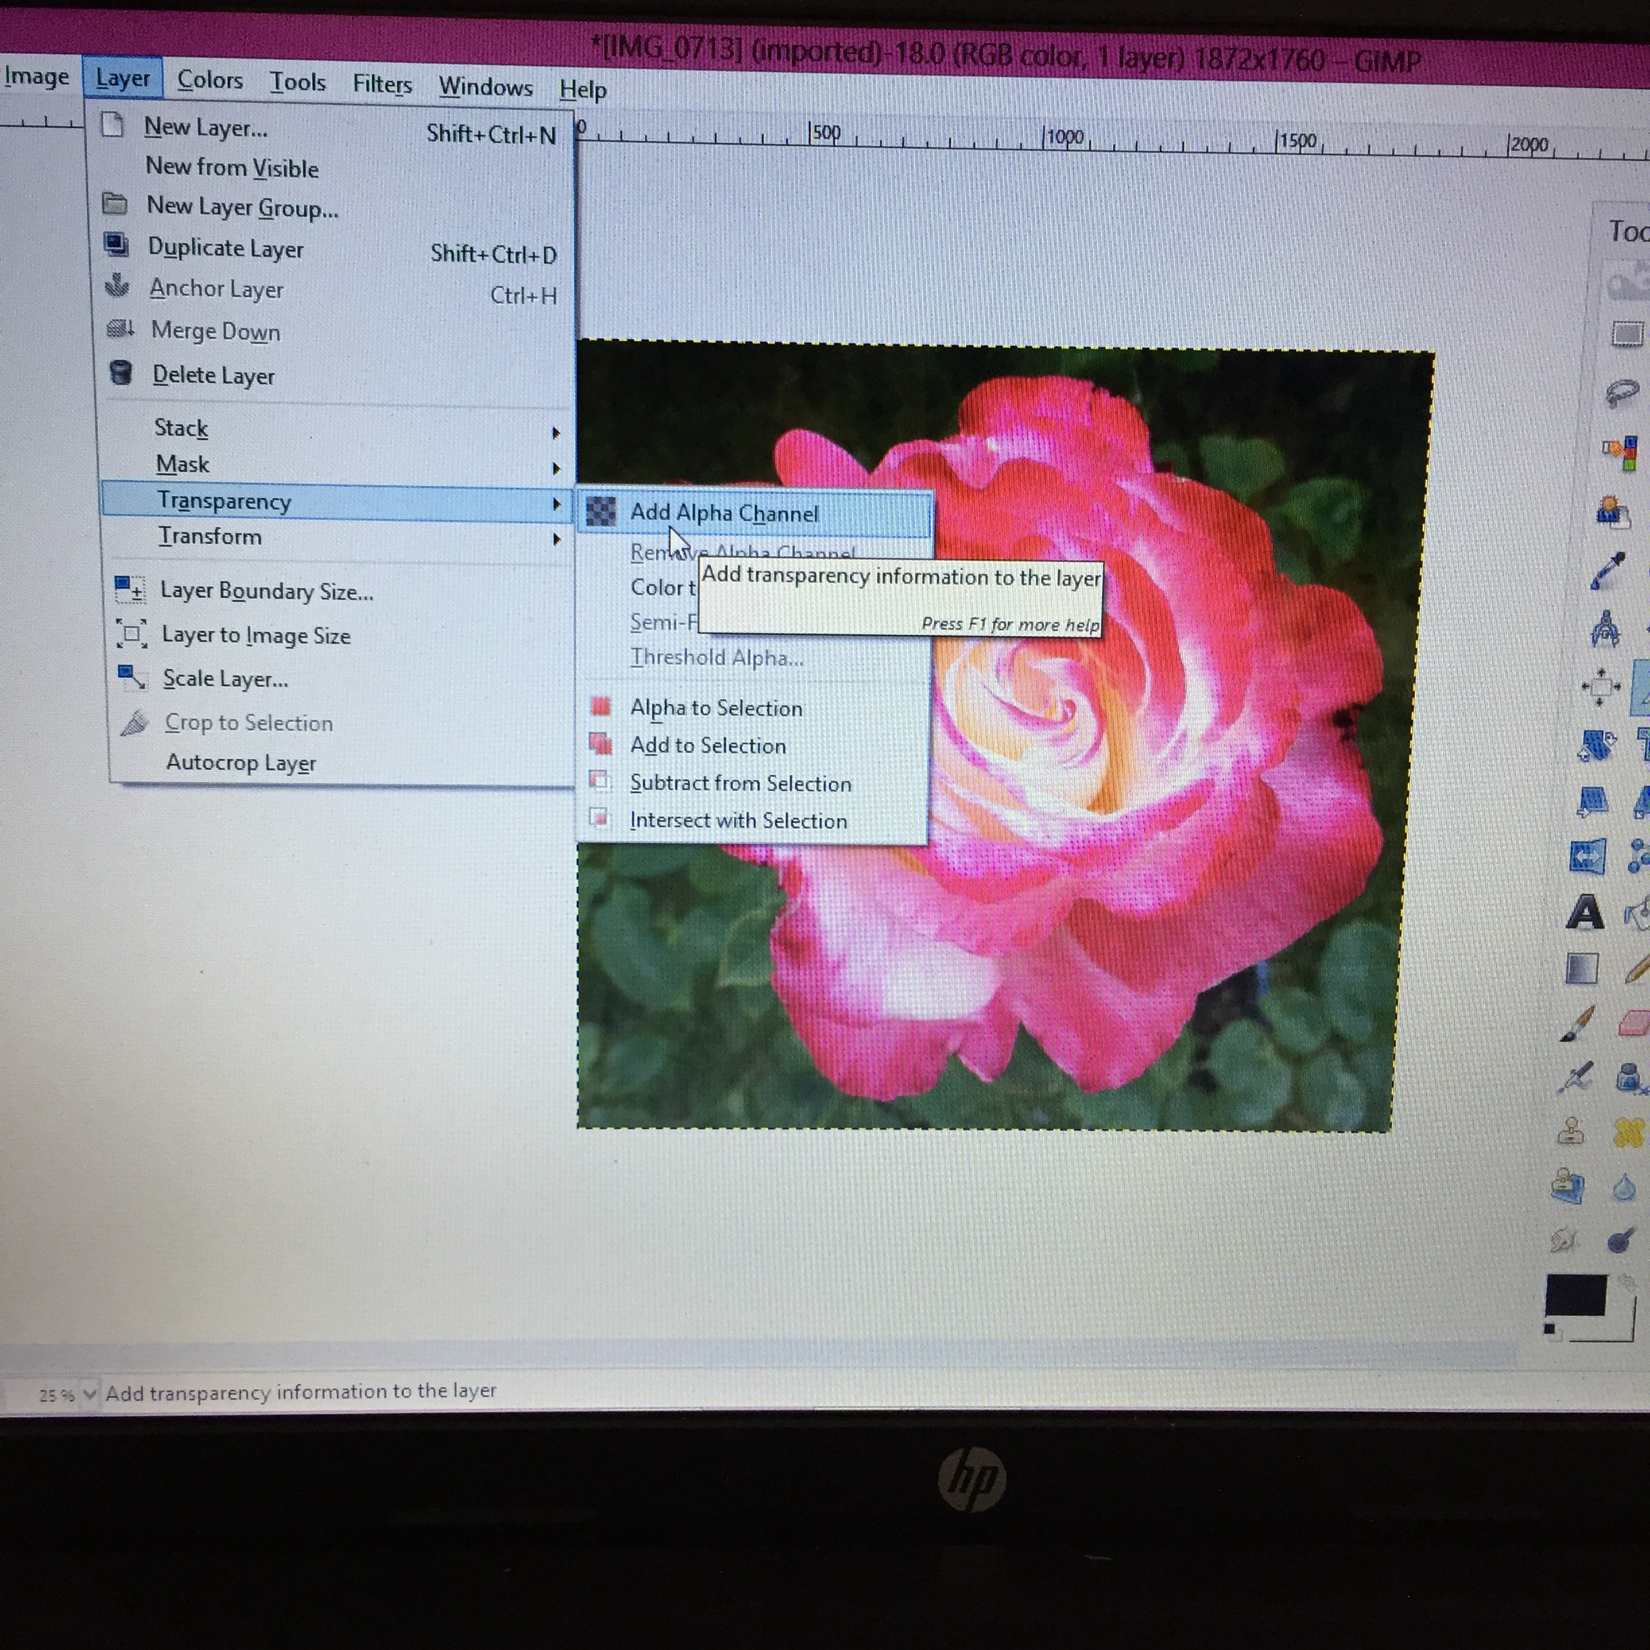
Task: Open the foreground color swatch
Action: 1577,1295
